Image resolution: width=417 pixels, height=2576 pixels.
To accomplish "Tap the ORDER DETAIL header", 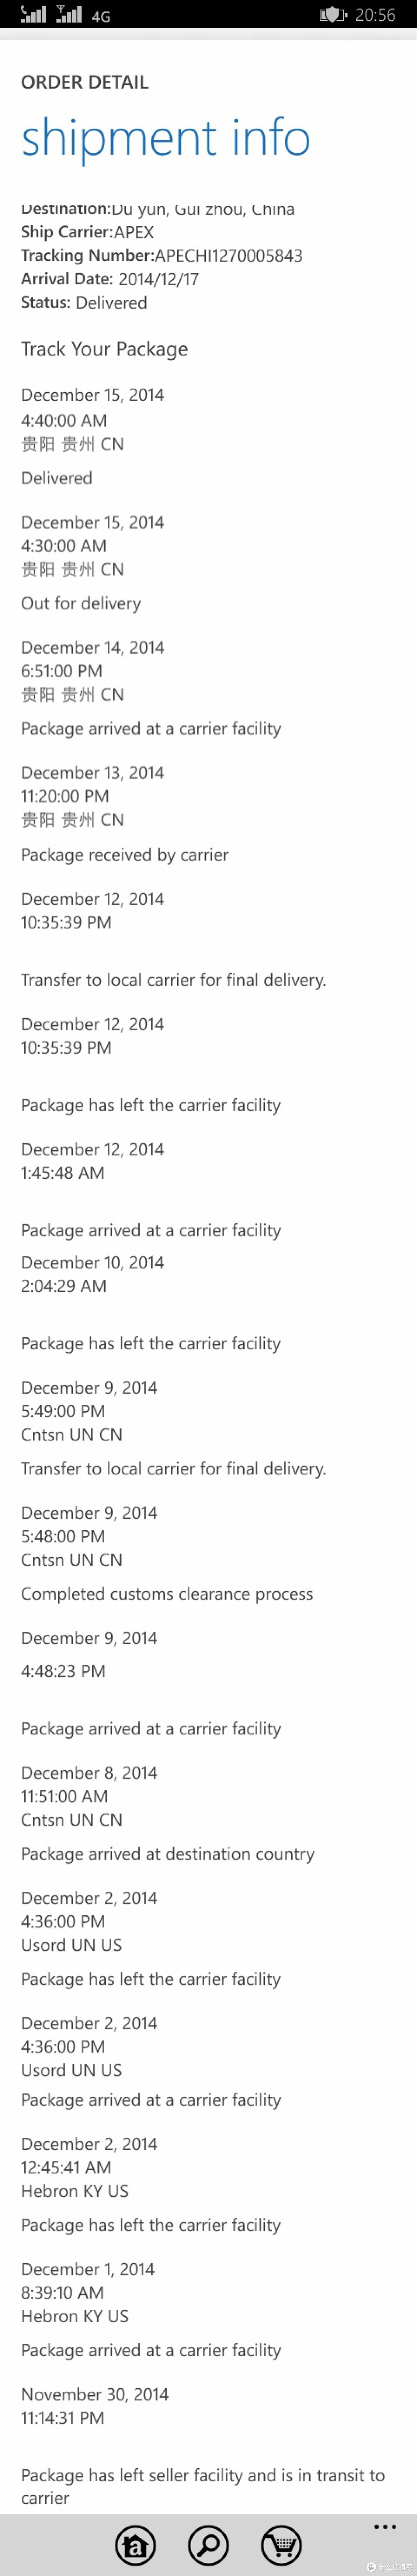I will coord(85,82).
